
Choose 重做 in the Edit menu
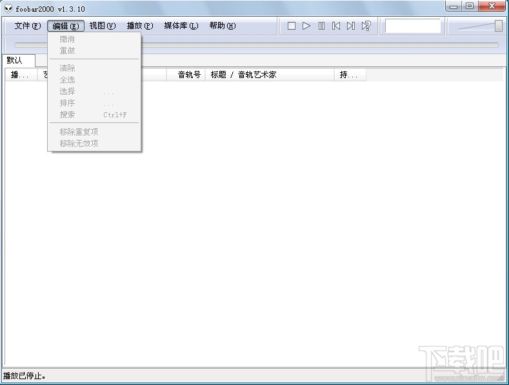[94, 51]
